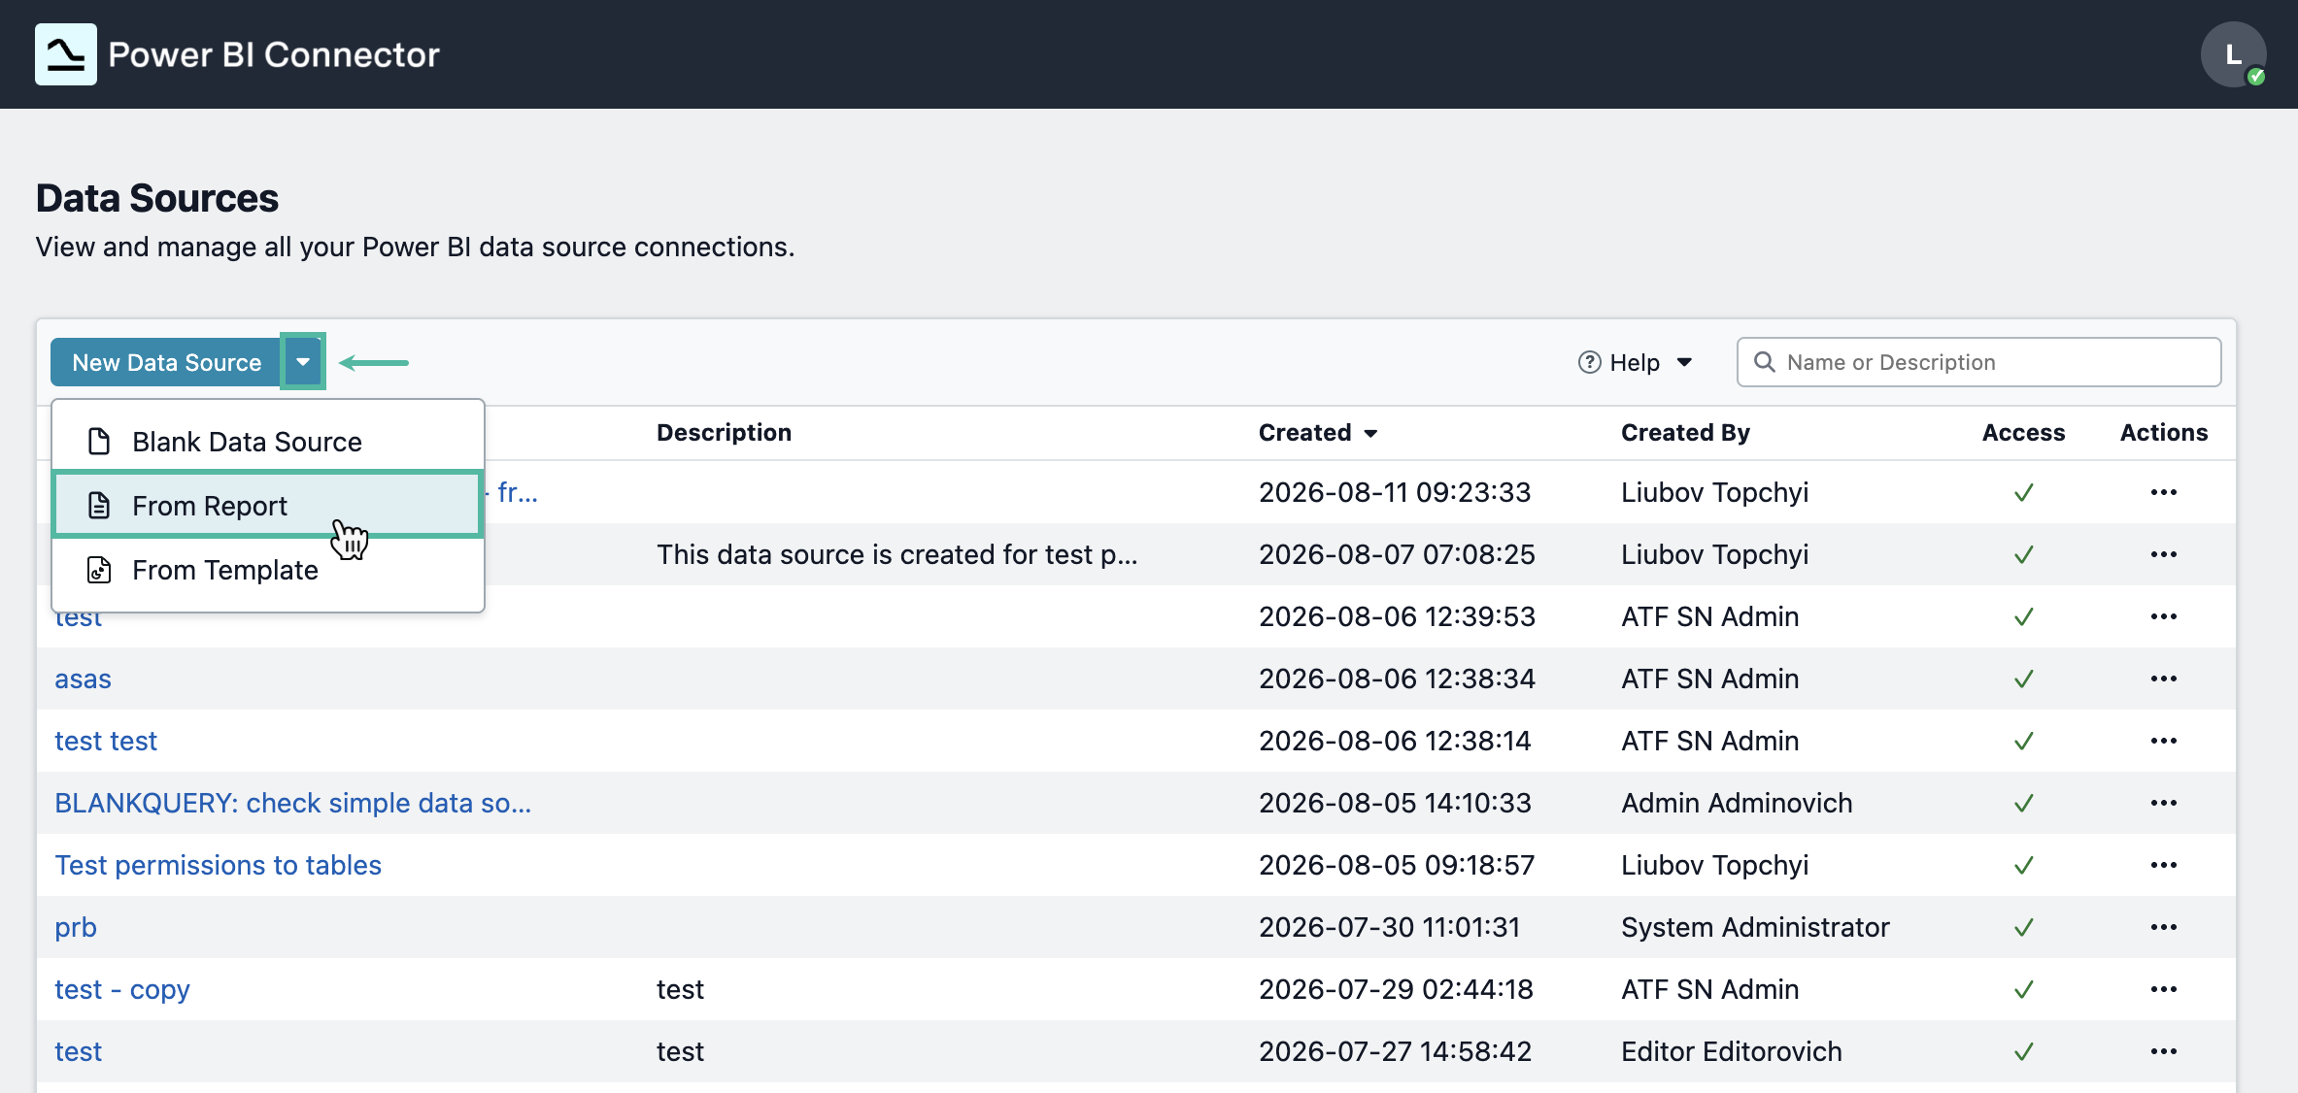The image size is (2298, 1093).
Task: Click the access checkmark in the prb row
Action: (x=2024, y=927)
